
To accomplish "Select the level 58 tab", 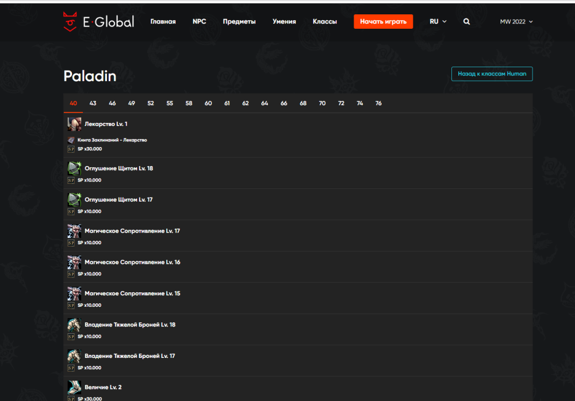I will coord(189,103).
